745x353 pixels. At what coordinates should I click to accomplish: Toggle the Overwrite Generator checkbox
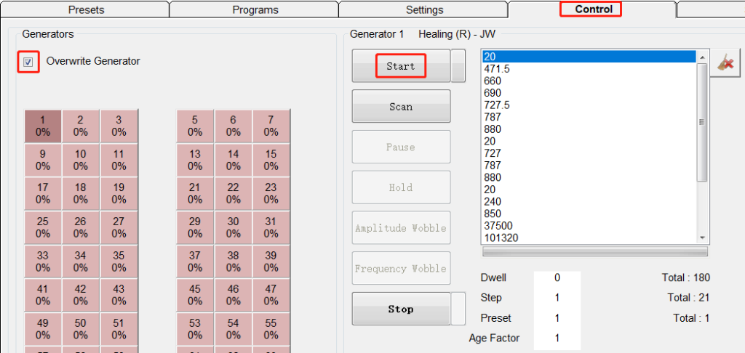click(28, 62)
